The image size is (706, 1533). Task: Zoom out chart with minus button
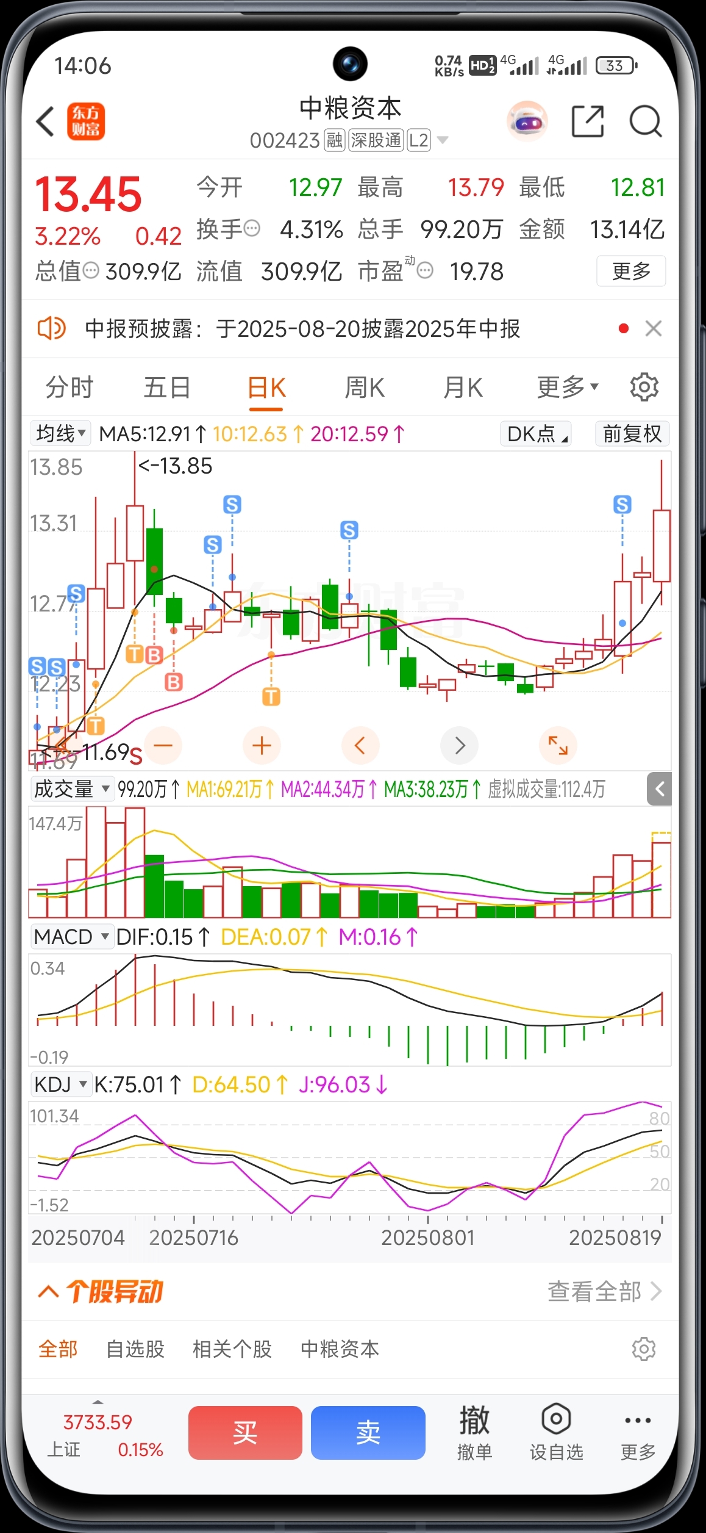pos(163,745)
